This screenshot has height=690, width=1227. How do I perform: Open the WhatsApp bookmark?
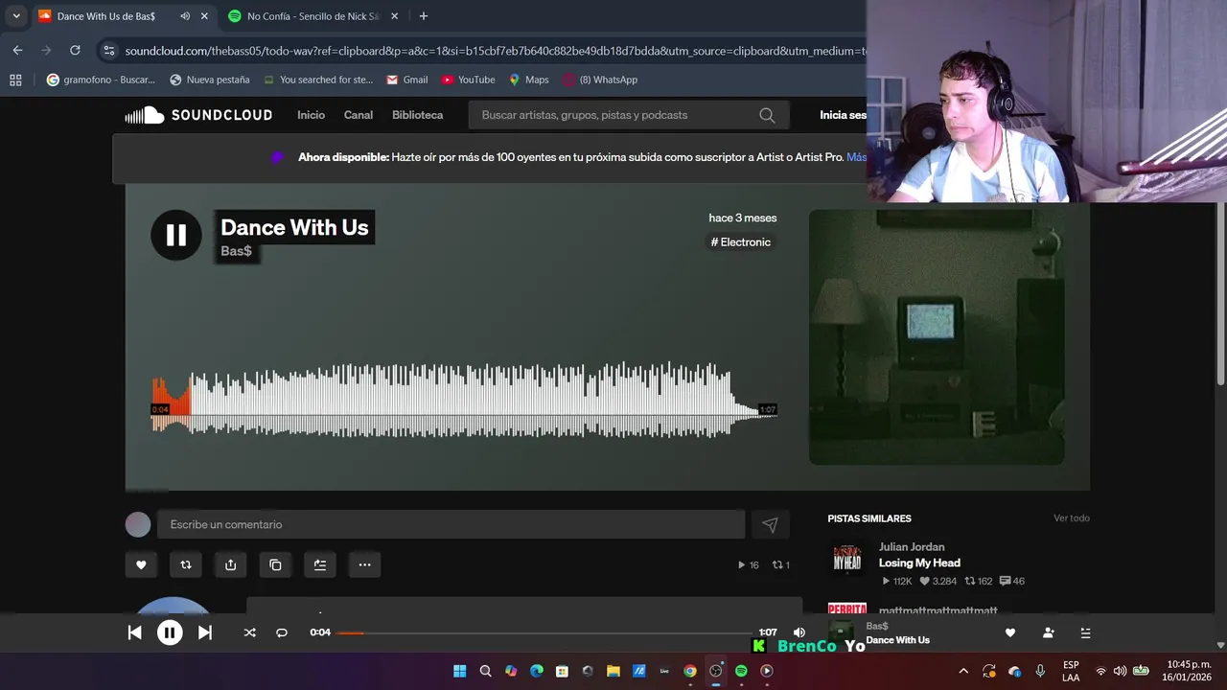pos(599,80)
